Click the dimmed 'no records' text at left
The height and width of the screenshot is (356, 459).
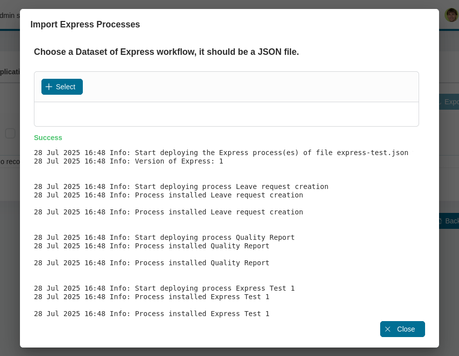pos(9,162)
